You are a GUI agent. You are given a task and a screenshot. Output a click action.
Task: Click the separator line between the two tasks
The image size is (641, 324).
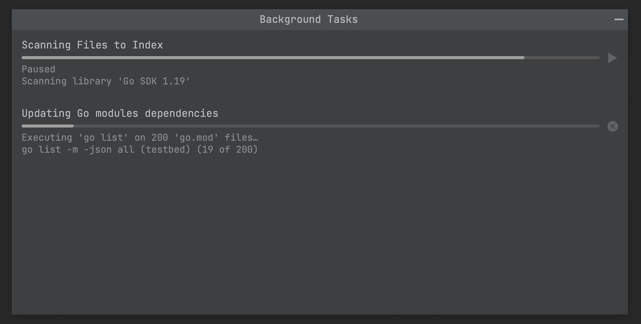pyautogui.click(x=320, y=98)
